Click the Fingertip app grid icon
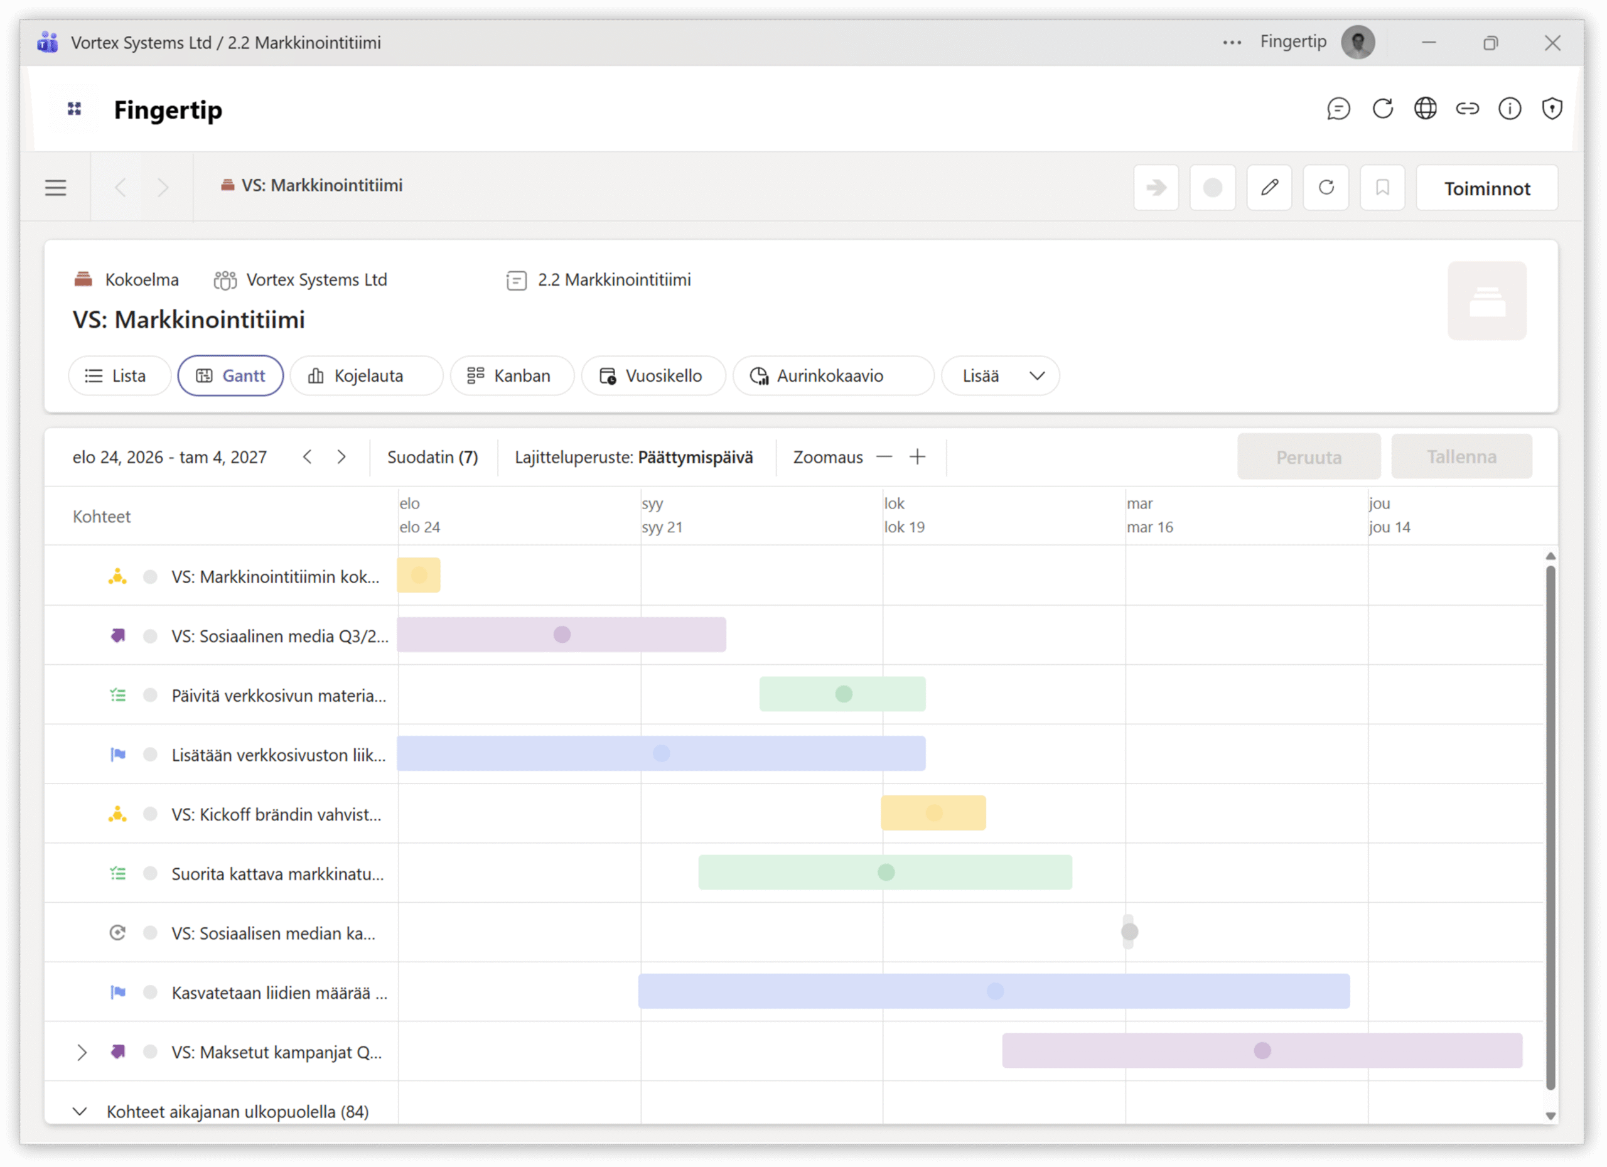This screenshot has width=1607, height=1167. click(75, 109)
